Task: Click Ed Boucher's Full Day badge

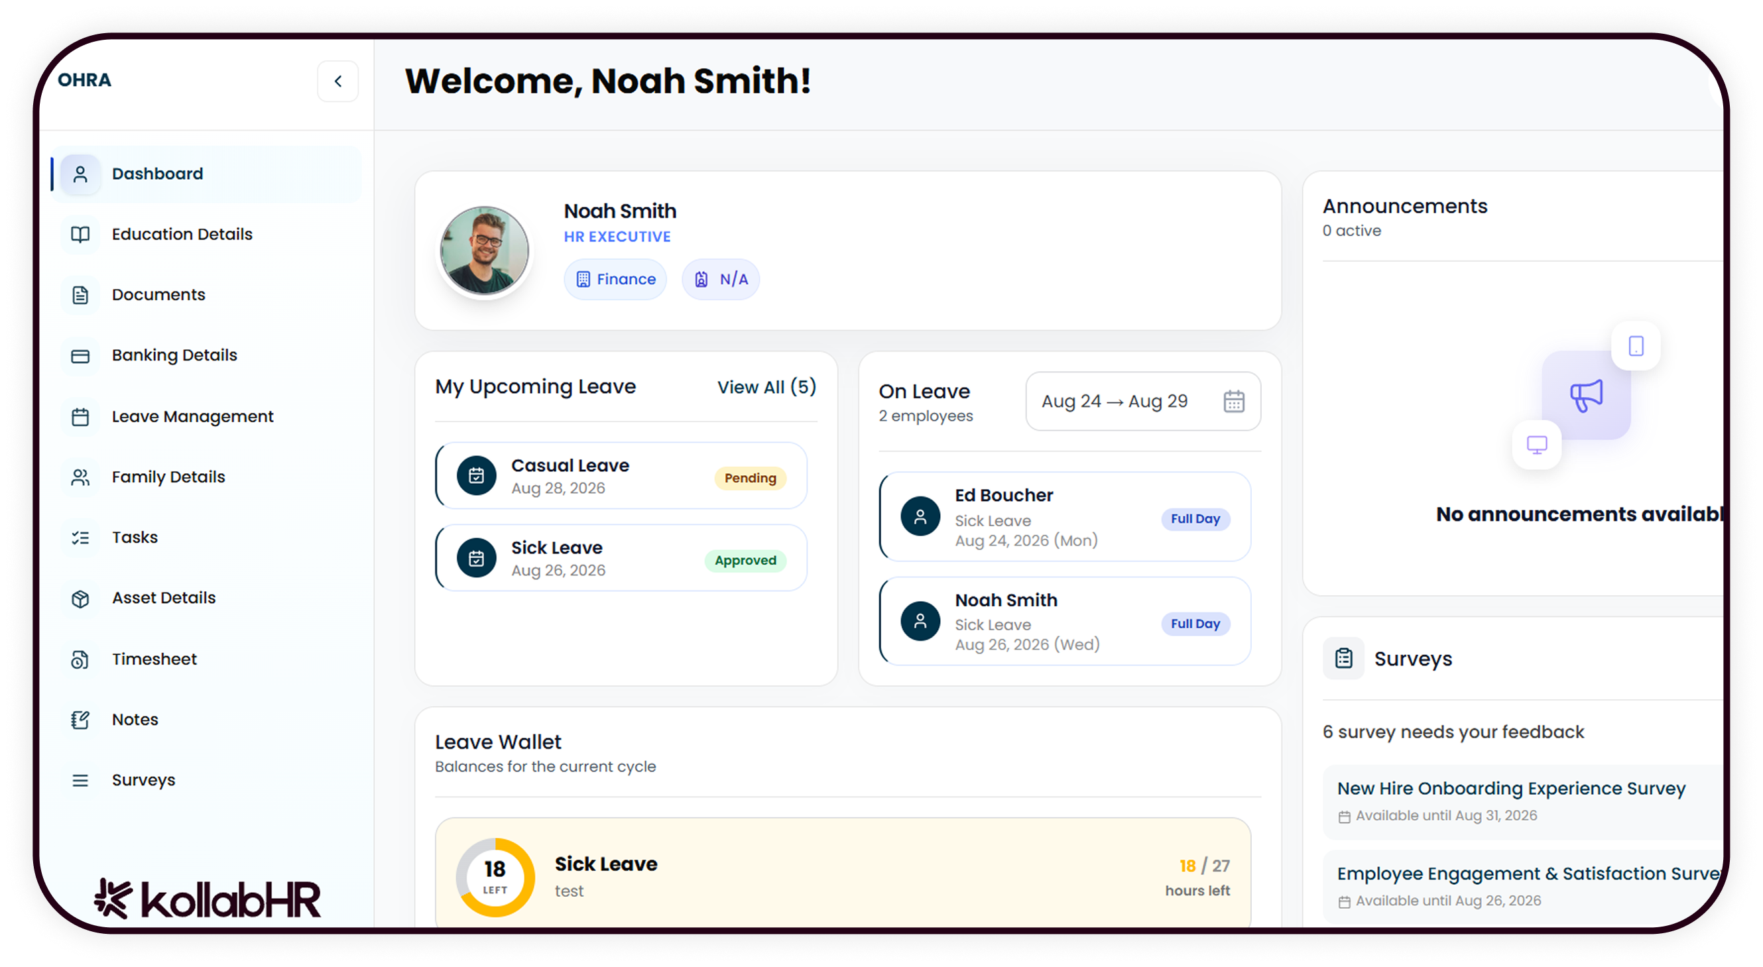Action: coord(1195,519)
